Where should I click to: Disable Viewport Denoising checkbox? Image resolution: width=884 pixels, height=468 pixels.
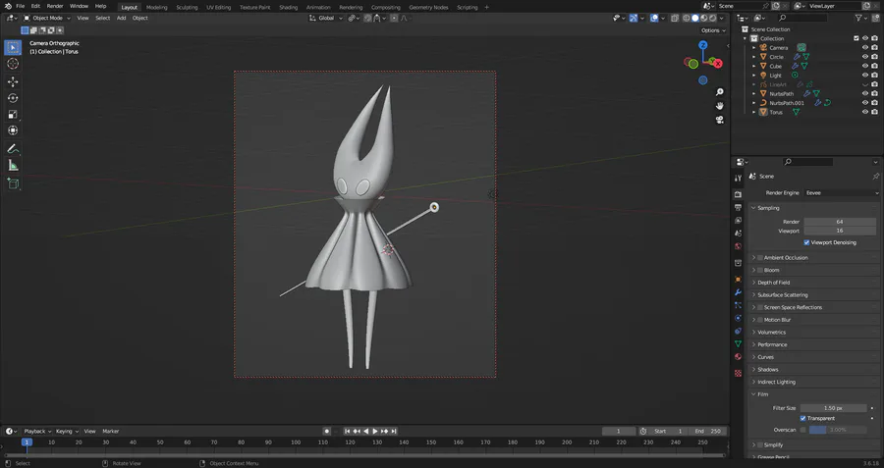pyautogui.click(x=806, y=242)
